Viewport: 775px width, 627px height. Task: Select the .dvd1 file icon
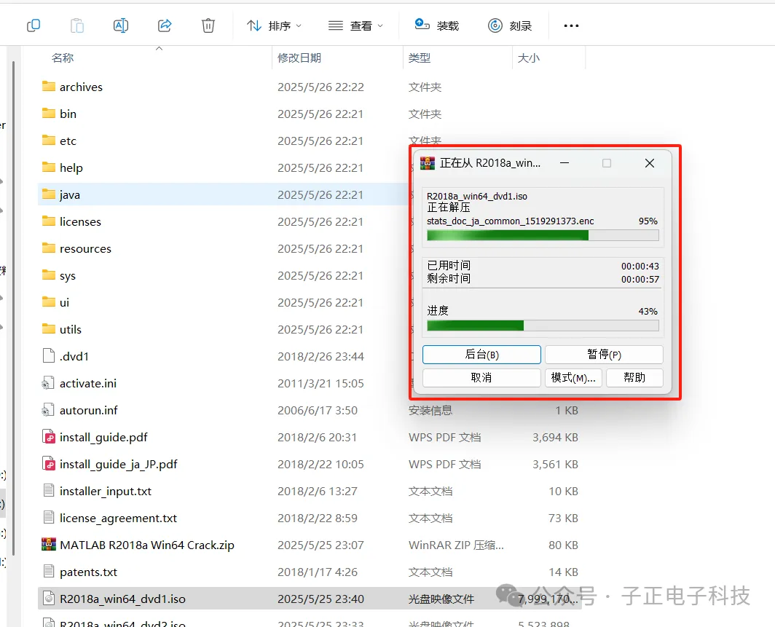[x=48, y=356]
